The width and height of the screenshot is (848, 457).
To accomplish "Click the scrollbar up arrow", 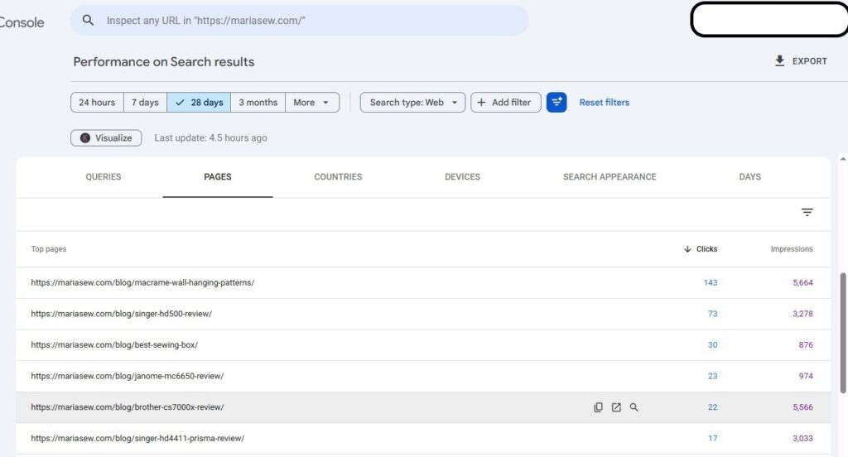I will click(842, 159).
